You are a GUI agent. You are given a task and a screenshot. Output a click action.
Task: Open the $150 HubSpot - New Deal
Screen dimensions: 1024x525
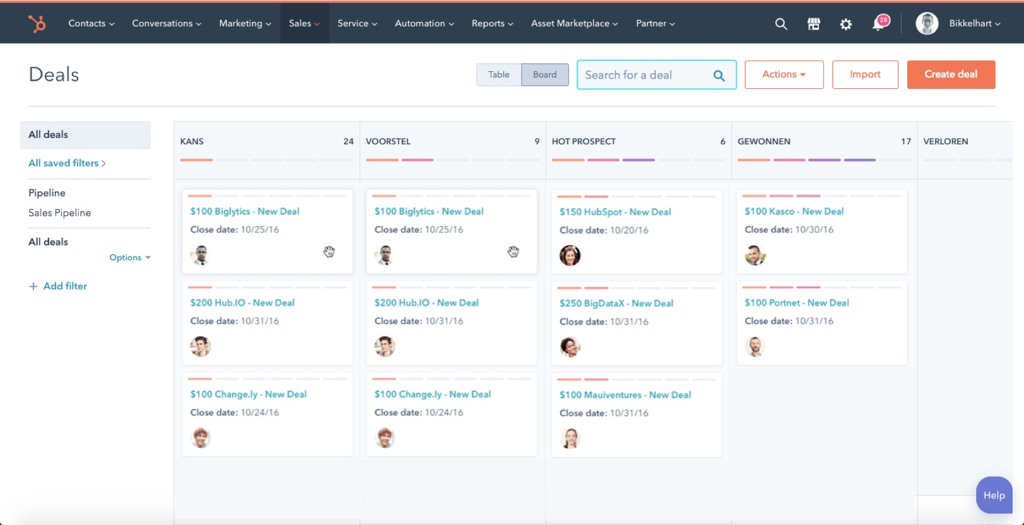(x=615, y=212)
